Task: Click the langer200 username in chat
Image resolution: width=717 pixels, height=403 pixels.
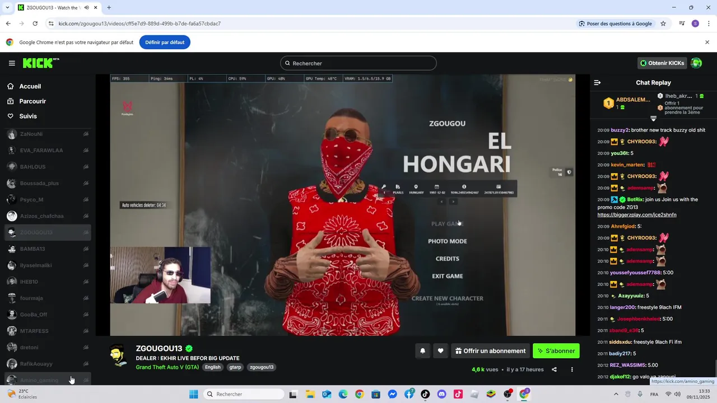Action: [622, 307]
